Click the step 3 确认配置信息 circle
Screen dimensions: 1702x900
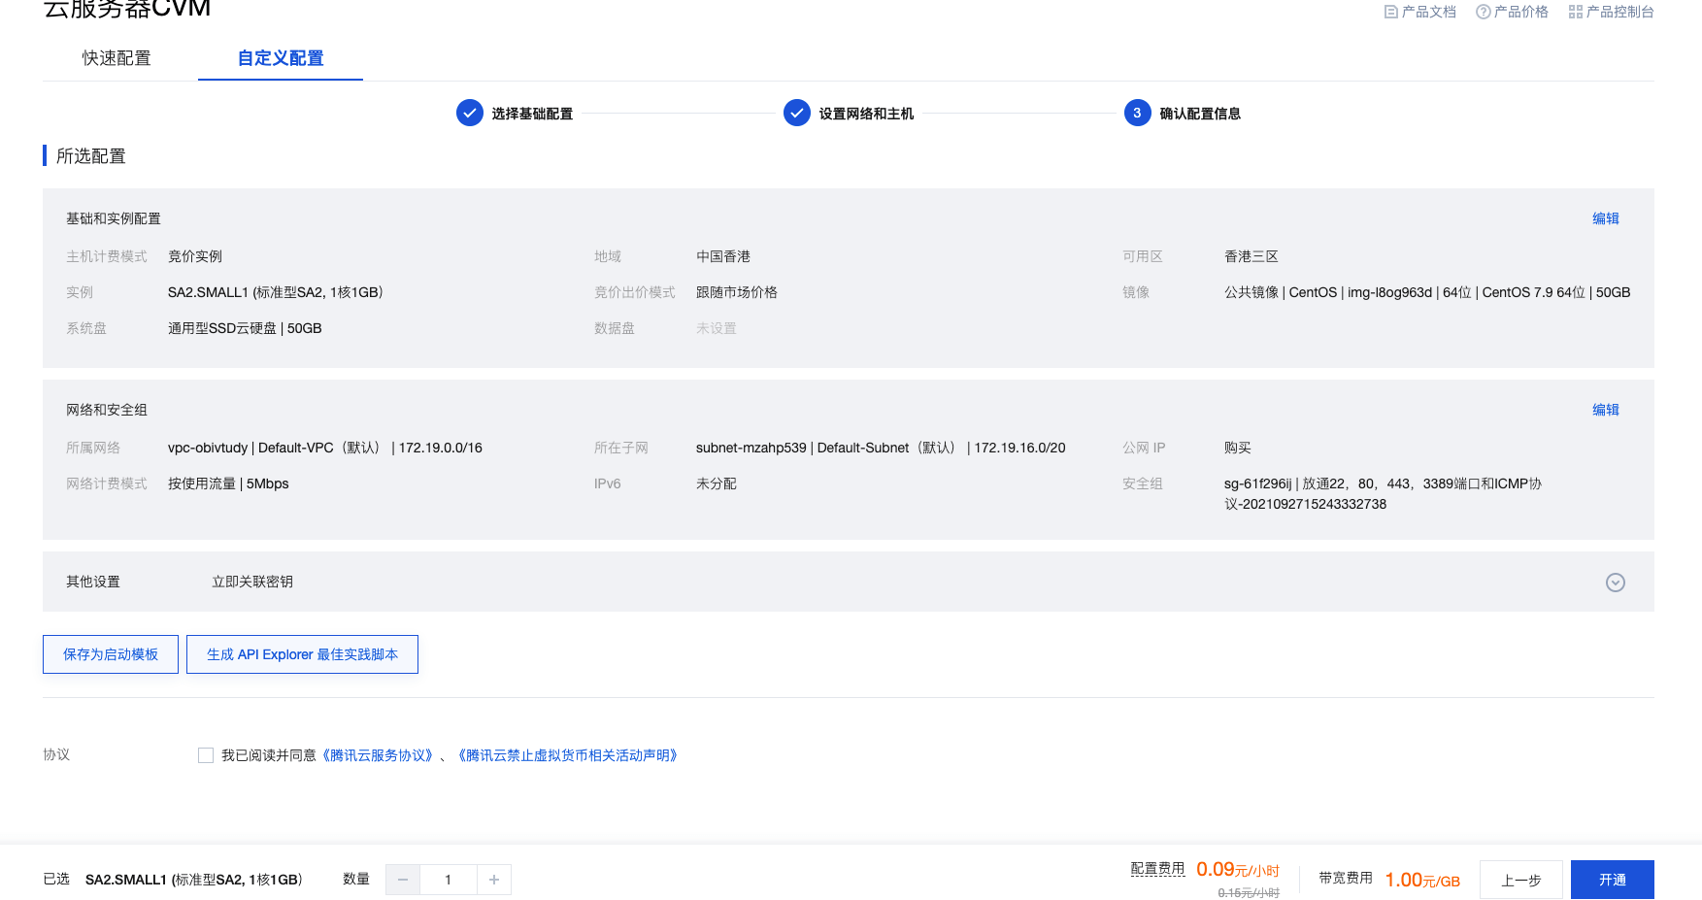1138,113
